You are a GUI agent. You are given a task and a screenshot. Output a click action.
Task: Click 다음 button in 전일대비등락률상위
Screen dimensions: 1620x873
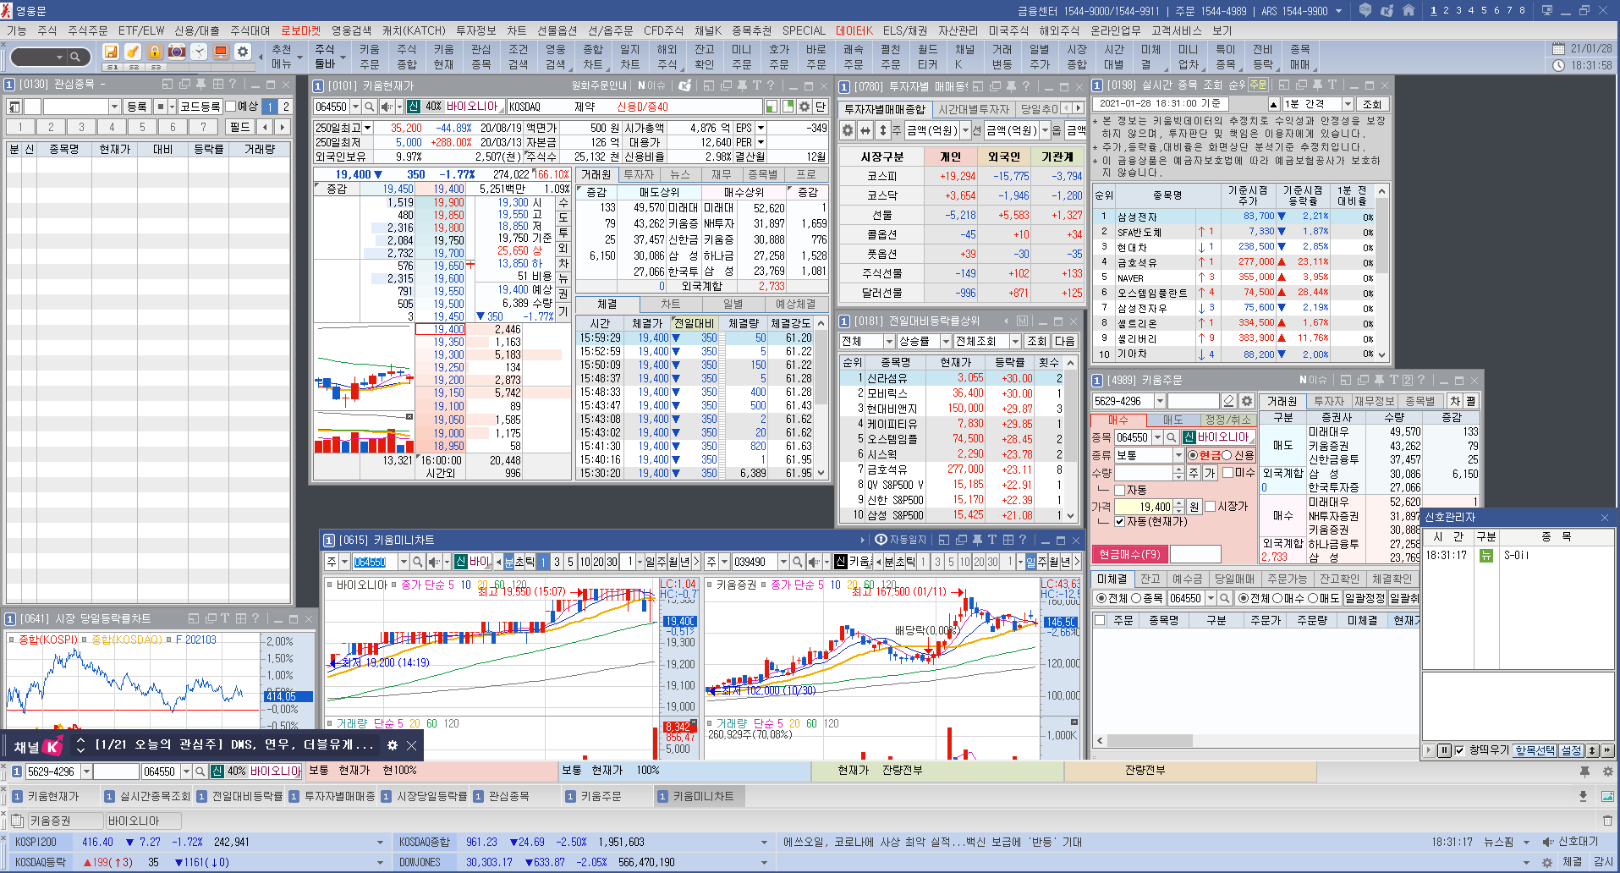(1064, 341)
